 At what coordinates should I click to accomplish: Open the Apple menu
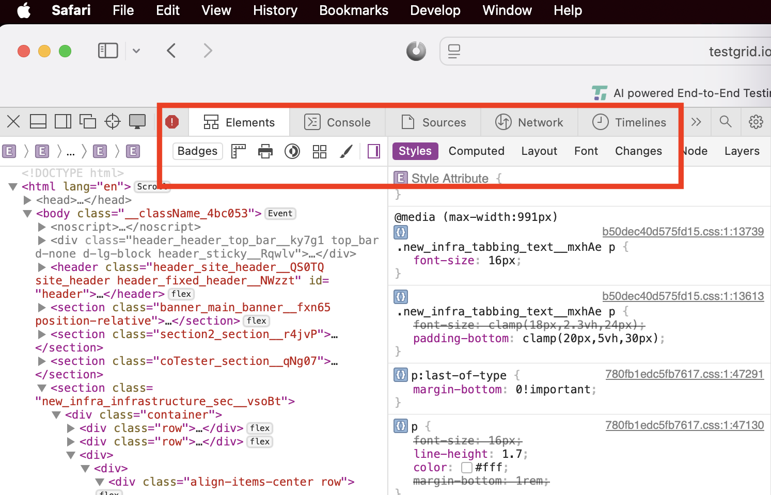(24, 10)
